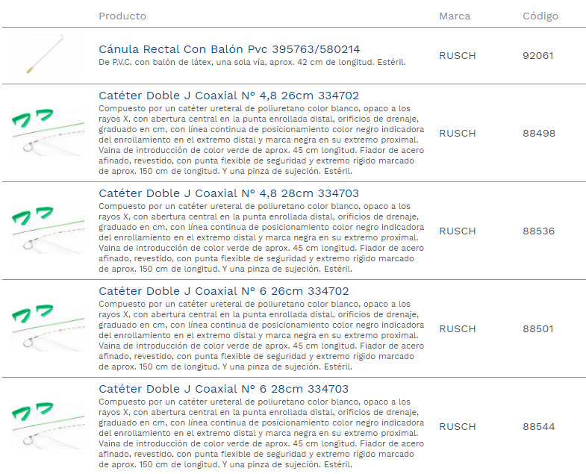Image resolution: width=586 pixels, height=474 pixels.
Task: Select the Catéter Doble J 4,8 28cm image
Action: 48,231
